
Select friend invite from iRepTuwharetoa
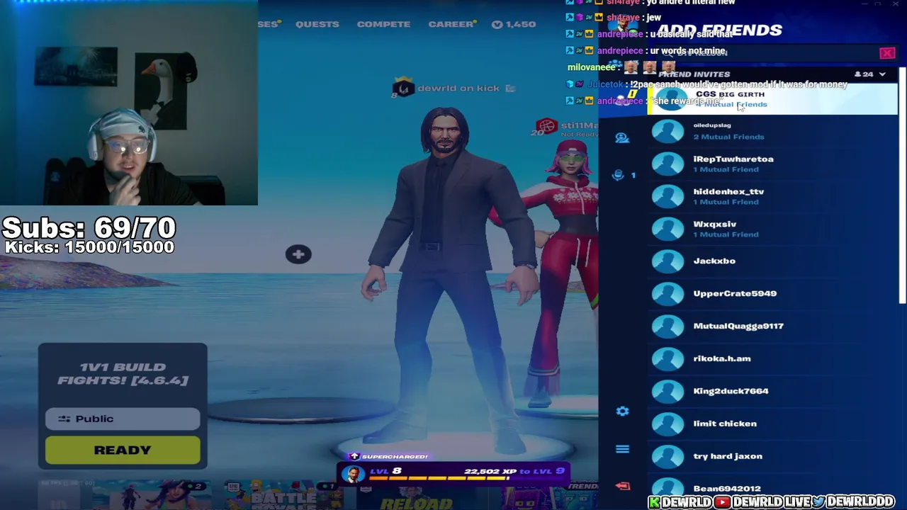tap(772, 164)
